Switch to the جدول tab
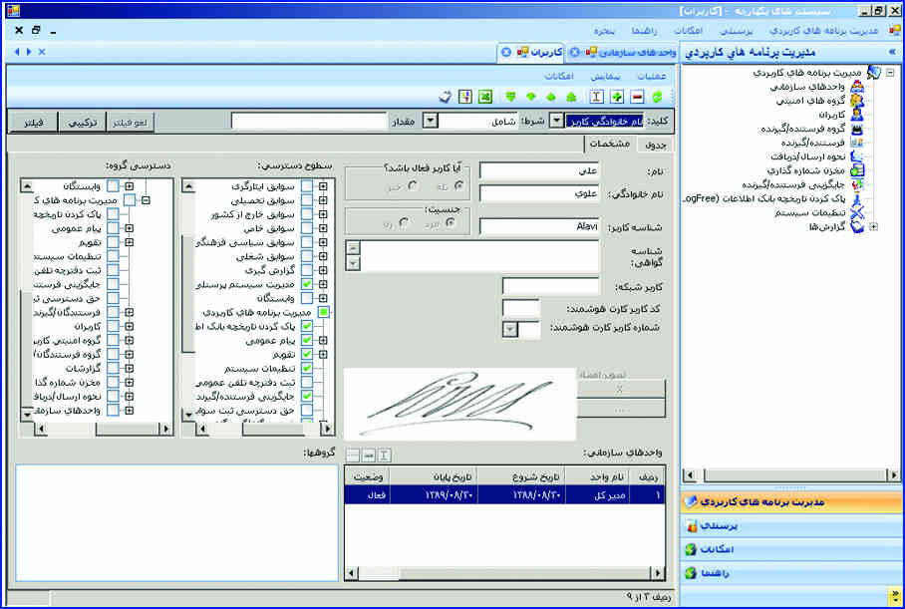Viewport: 905px width, 609px height. (656, 145)
